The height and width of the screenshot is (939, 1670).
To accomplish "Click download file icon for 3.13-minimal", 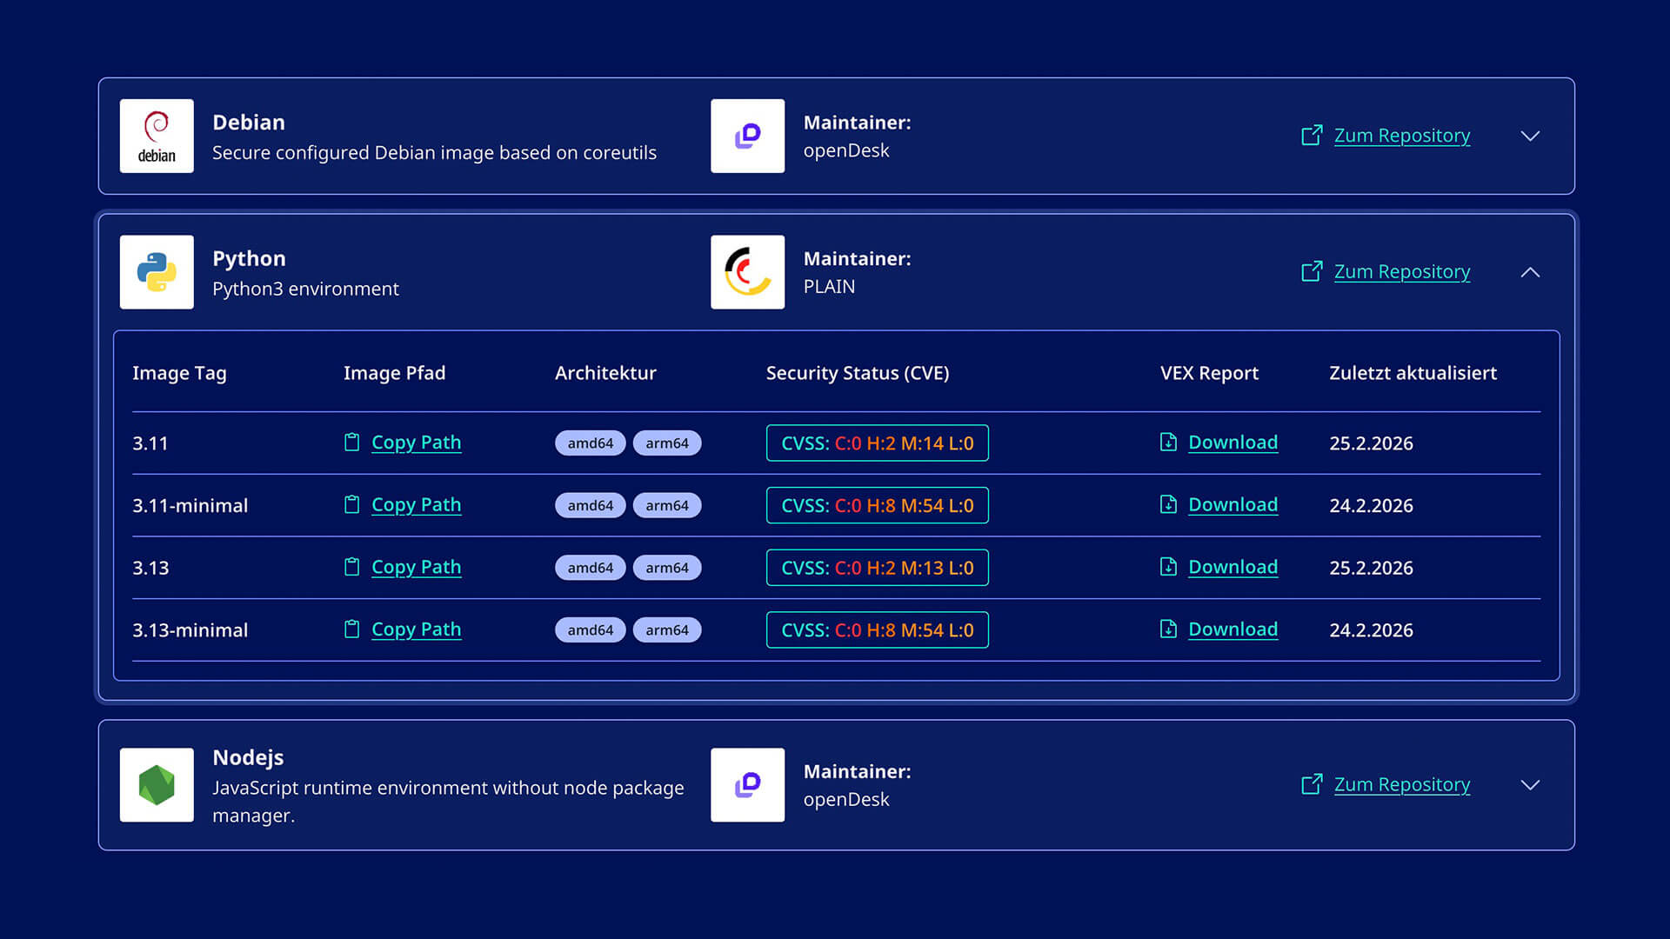I will point(1168,629).
